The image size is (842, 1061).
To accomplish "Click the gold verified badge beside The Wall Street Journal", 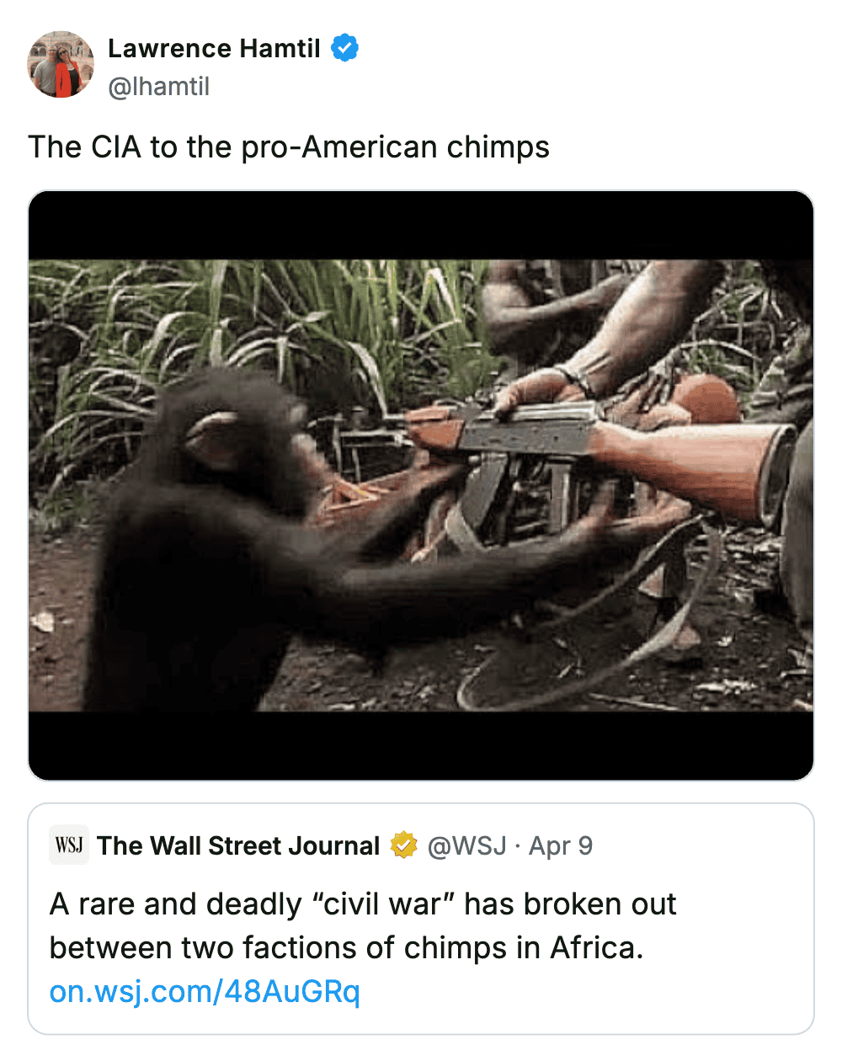I will [x=404, y=845].
